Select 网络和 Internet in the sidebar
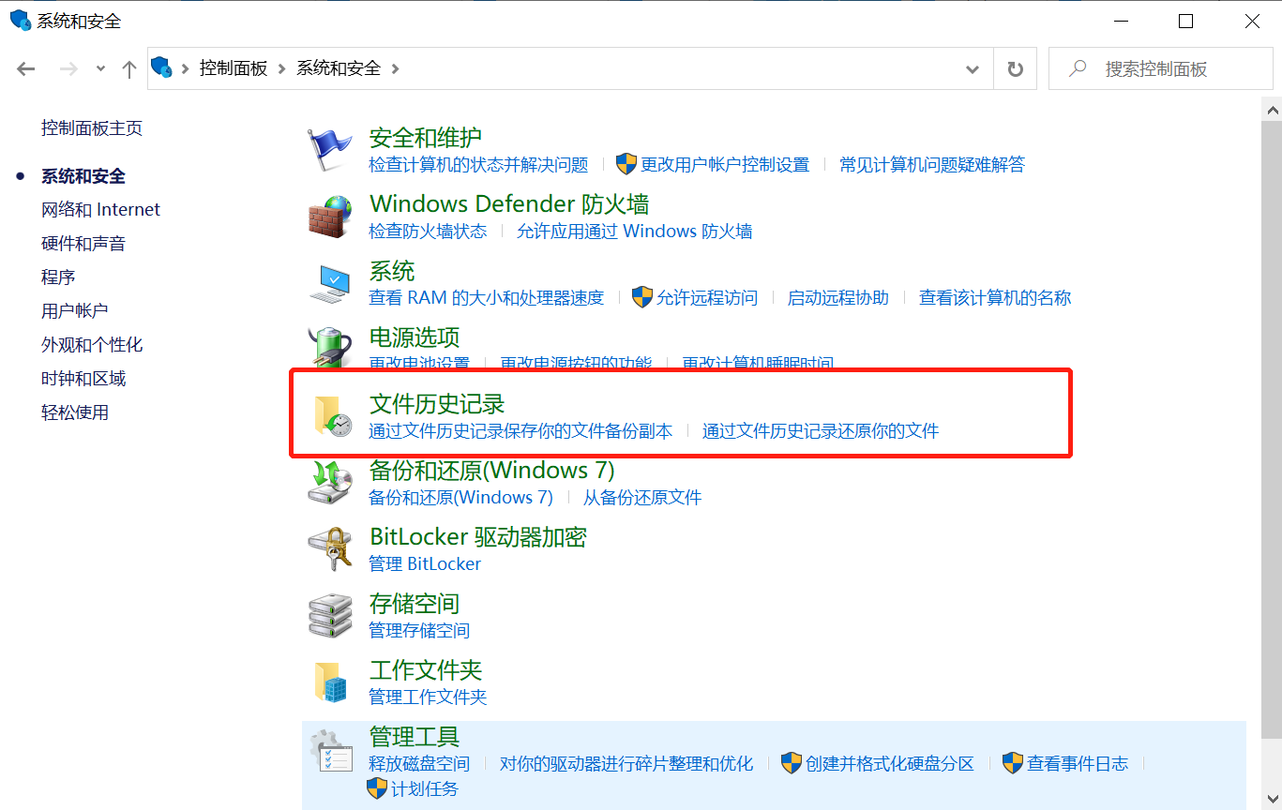 pos(100,209)
